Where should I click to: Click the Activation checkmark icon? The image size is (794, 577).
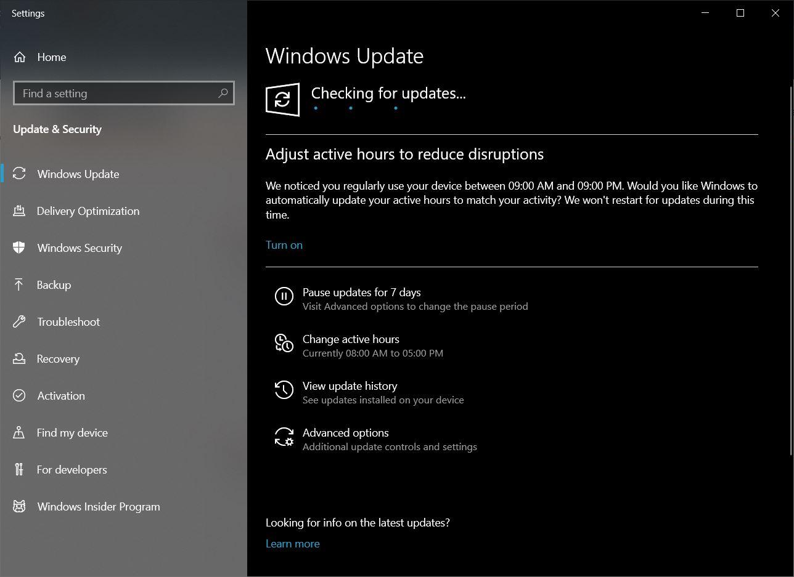[19, 395]
